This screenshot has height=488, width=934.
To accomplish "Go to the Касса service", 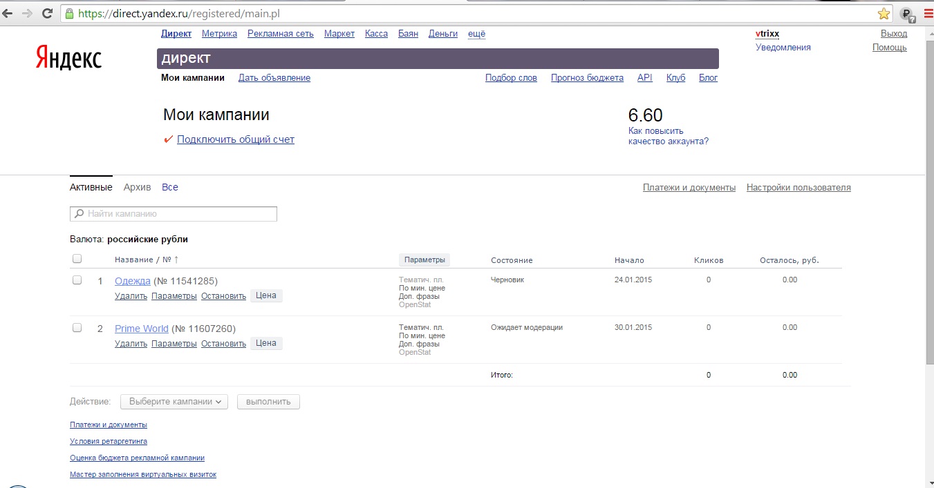I will (x=376, y=33).
